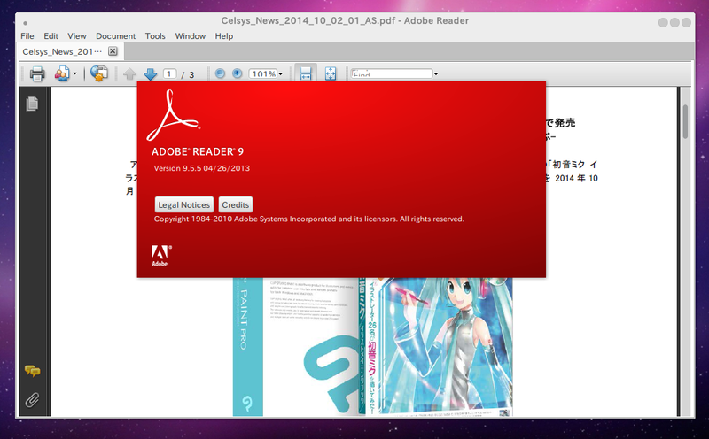Viewport: 709px width, 439px height.
Task: Click the Find search field
Action: click(392, 73)
